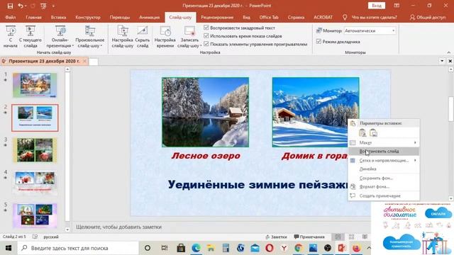Click the Undo arrow icon
This screenshot has height=255, width=454.
click(x=21, y=6)
